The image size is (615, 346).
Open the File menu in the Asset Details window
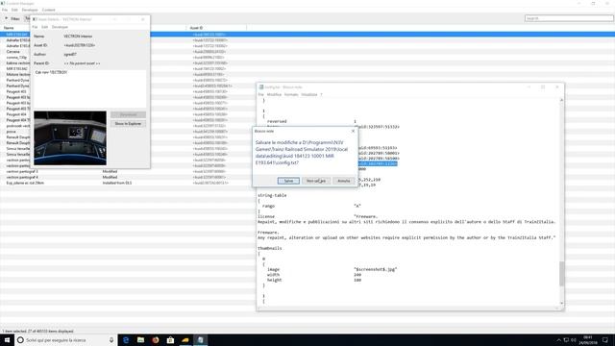tap(35, 27)
